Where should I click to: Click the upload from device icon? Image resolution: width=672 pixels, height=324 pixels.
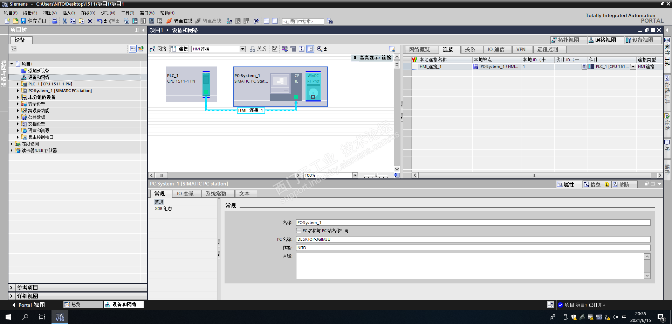point(143,21)
